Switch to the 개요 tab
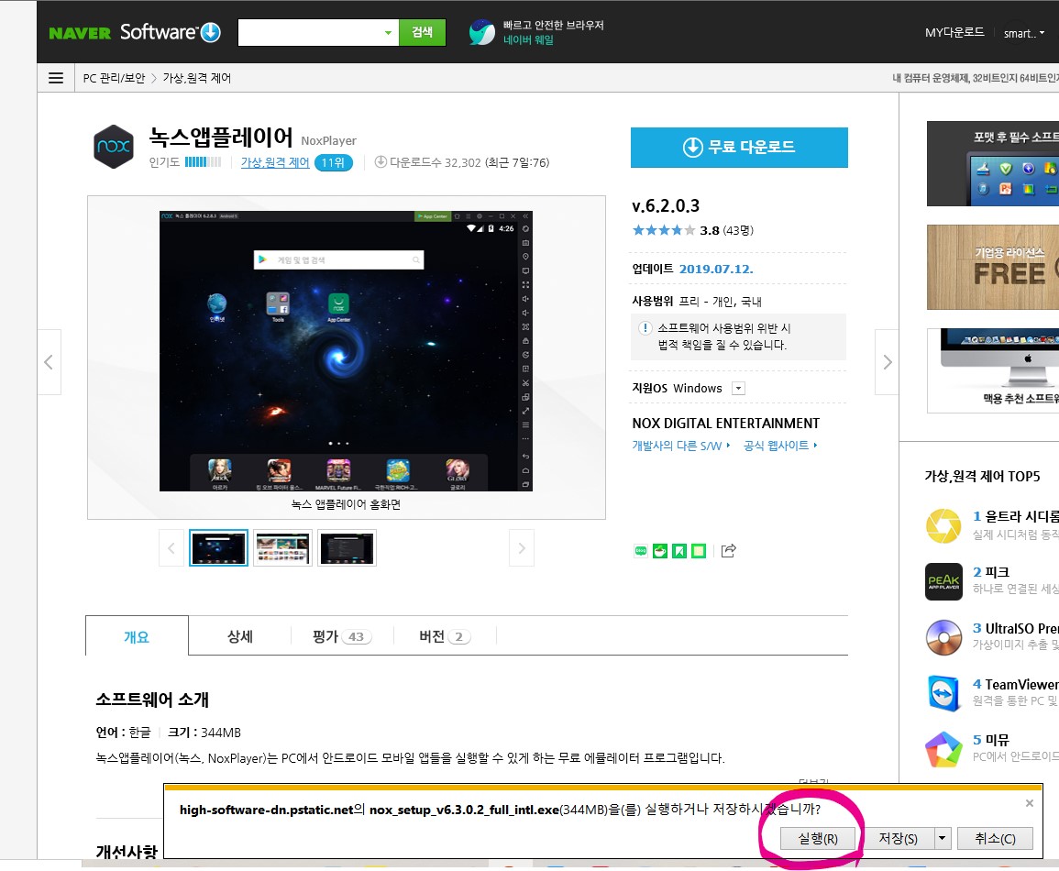 click(x=137, y=636)
